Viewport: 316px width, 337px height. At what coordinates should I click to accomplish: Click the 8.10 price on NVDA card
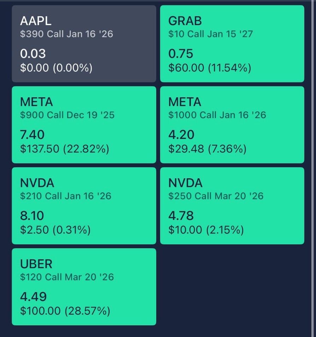point(32,215)
